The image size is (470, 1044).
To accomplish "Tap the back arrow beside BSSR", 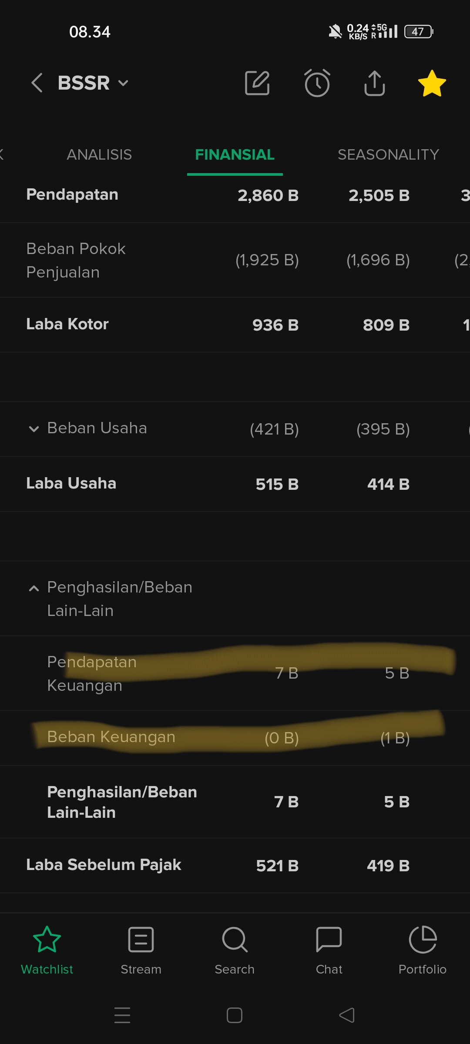I will (37, 83).
